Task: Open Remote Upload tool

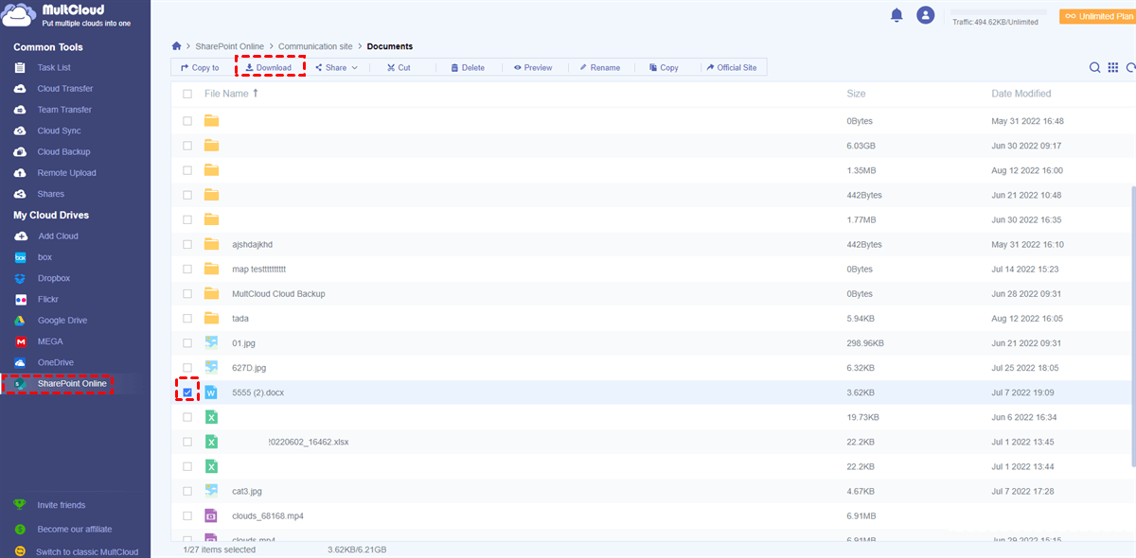Action: tap(66, 173)
